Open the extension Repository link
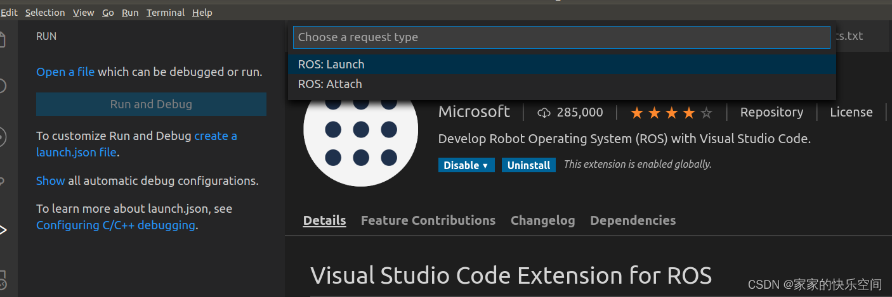 tap(771, 112)
